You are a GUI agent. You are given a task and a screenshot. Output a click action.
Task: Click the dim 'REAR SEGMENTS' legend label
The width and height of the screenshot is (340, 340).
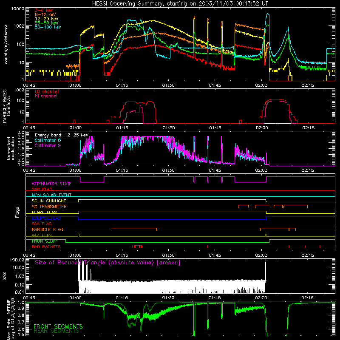pyautogui.click(x=57, y=331)
